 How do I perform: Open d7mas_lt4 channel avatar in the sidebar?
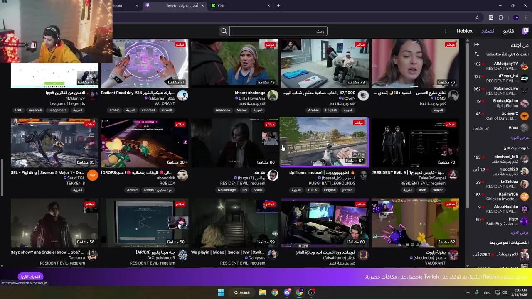coord(525,78)
